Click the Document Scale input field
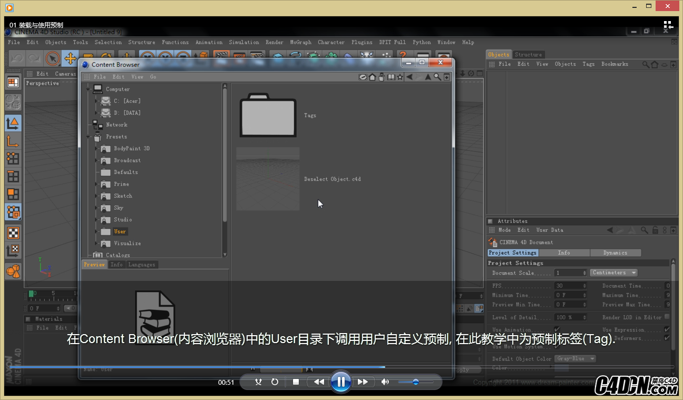This screenshot has height=400, width=683. point(570,272)
